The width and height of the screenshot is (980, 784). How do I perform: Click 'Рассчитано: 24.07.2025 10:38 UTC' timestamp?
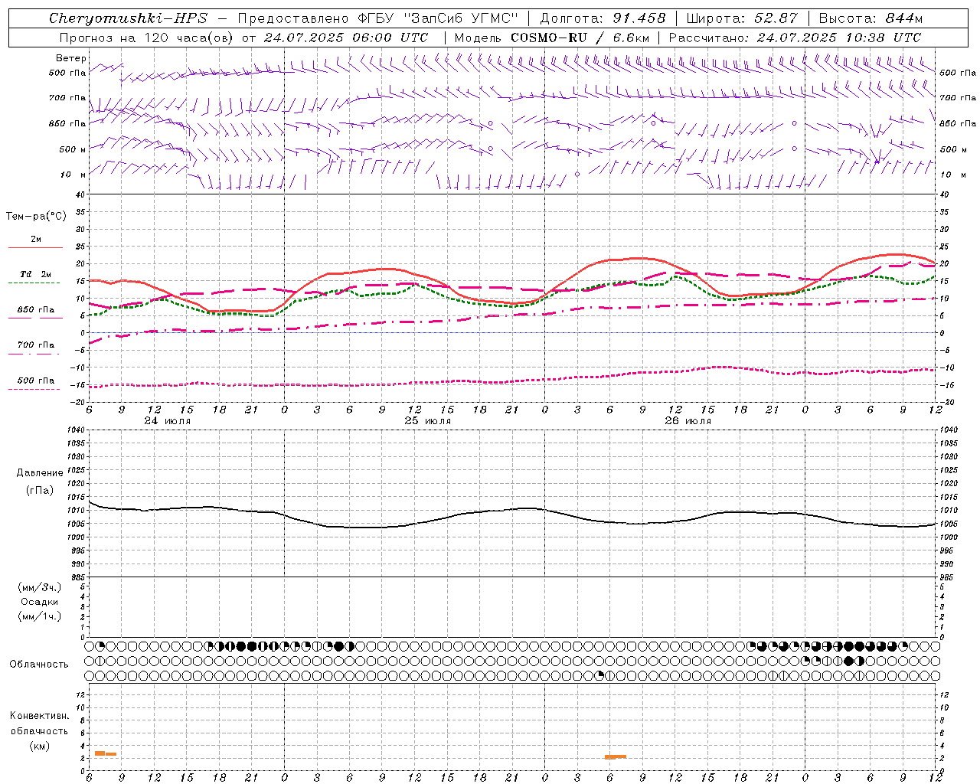(x=795, y=38)
